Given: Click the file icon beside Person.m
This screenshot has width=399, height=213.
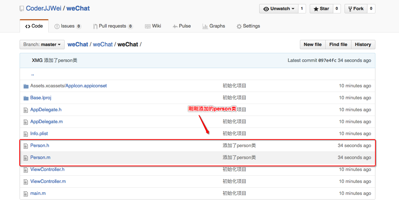Looking at the screenshot, I should pyautogui.click(x=25, y=158).
